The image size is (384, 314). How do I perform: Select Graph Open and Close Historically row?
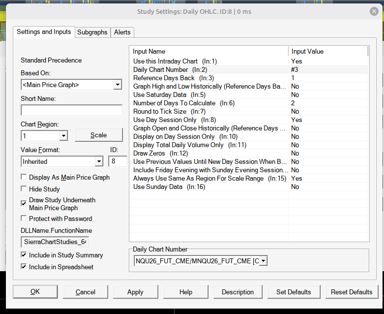pos(249,128)
